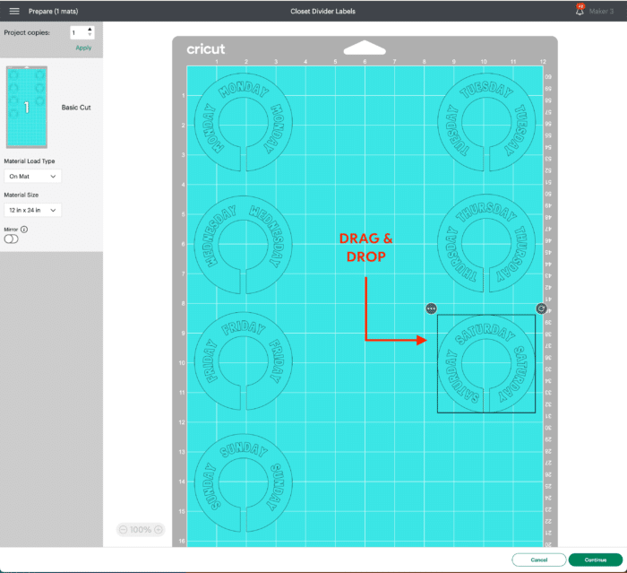627x573 pixels.
Task: Open the three-dots menu on Saturday label
Action: (x=431, y=308)
